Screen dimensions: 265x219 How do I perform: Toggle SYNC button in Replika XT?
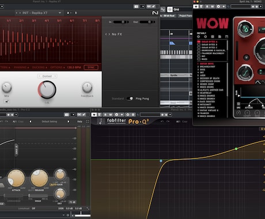coord(91,67)
